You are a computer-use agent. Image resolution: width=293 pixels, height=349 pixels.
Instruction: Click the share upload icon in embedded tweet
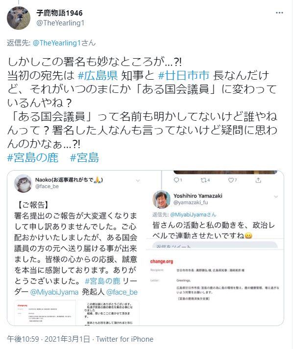[x=258, y=180]
